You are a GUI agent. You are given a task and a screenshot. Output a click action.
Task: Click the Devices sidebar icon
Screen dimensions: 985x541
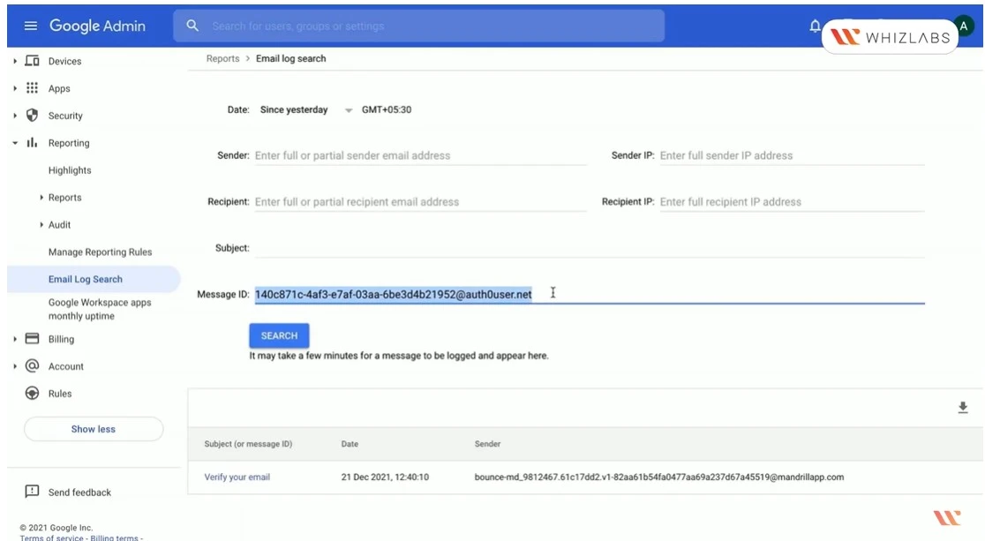[32, 61]
